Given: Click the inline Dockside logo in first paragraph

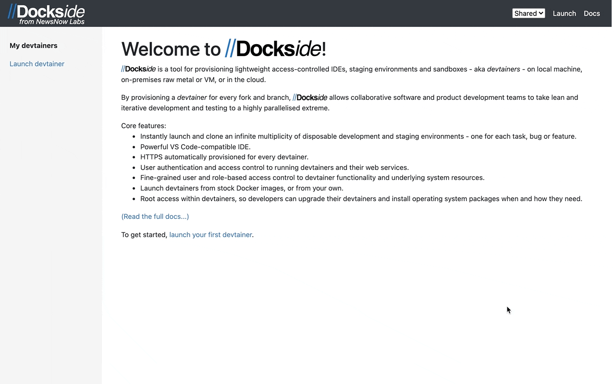Looking at the screenshot, I should pos(138,69).
